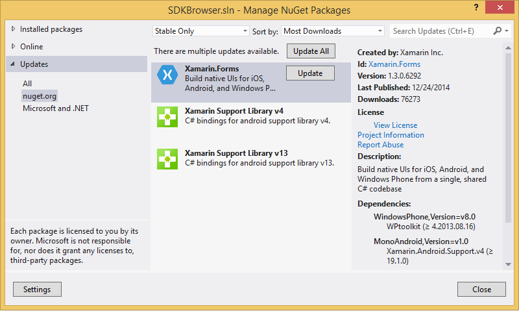The height and width of the screenshot is (311, 519).
Task: Click the Xamarin.Forms package icon
Action: (167, 76)
